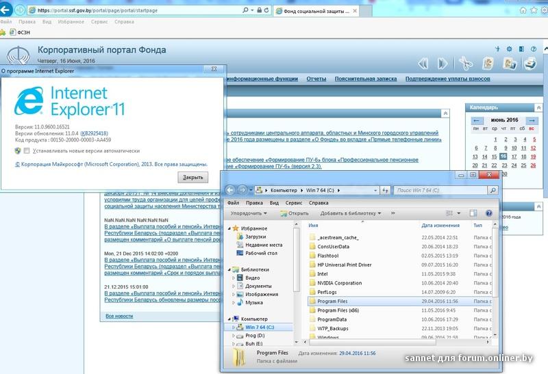Image resolution: width=548 pixels, height=374 pixels.
Task: Open Explorer Правка menu
Action: click(254, 202)
